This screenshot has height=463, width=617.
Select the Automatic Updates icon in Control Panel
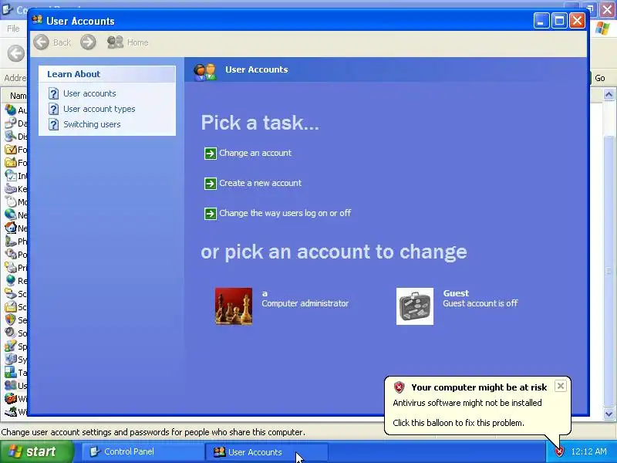coord(11,110)
